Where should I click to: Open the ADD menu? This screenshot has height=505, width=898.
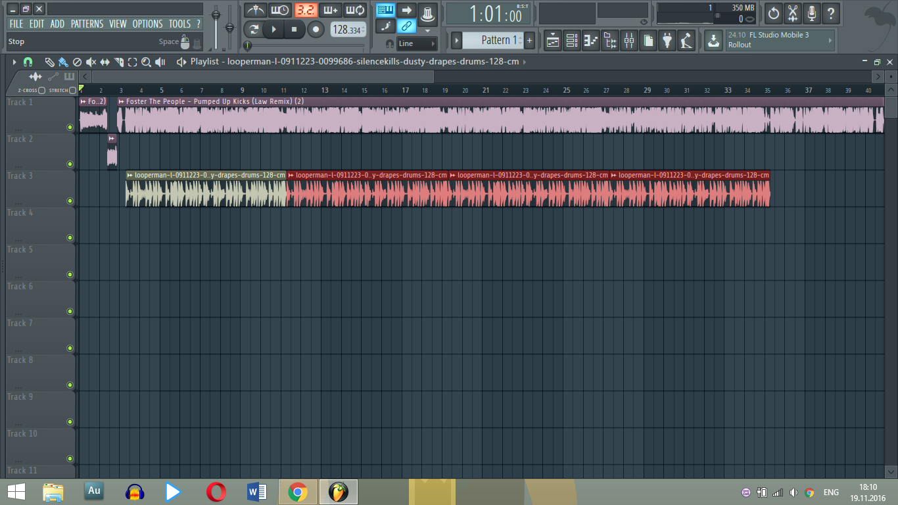pos(58,24)
